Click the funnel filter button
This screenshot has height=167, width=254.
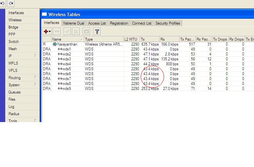97,31
